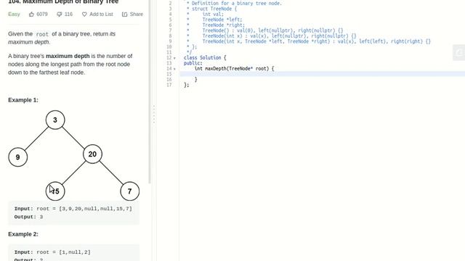Viewport: 465px width, 261px height.
Task: Click the dotted splitter handle between the panels
Action: (x=154, y=115)
